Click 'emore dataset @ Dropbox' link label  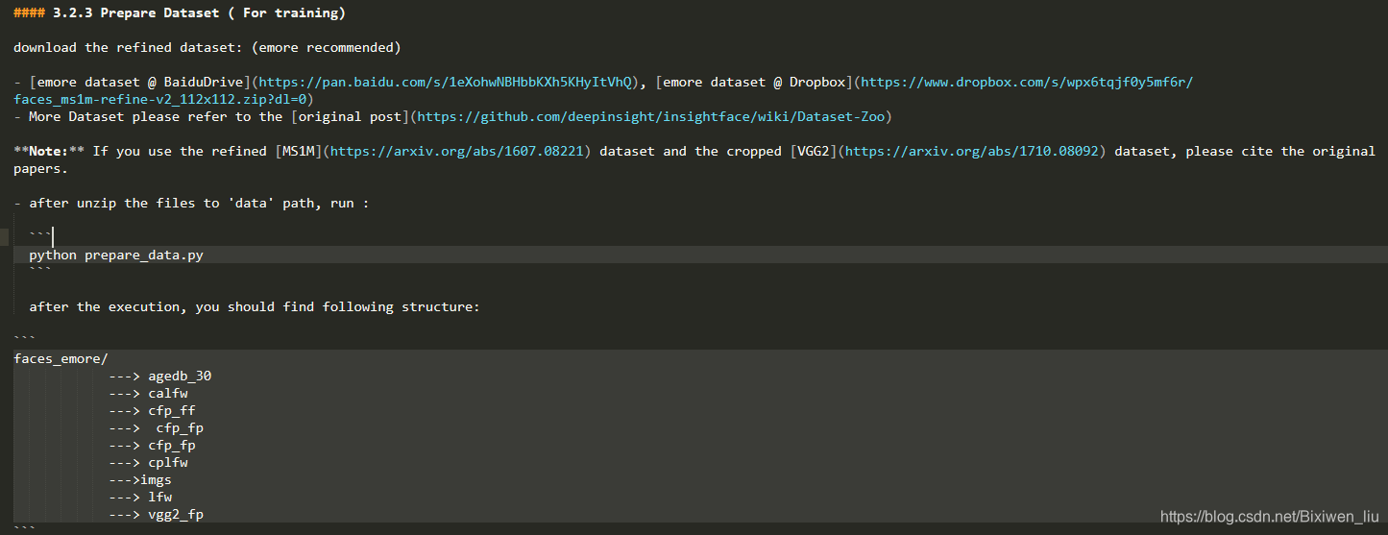[754, 82]
